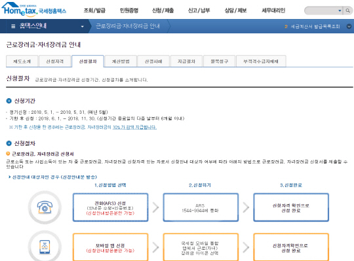
Task: Open the 민원증명 menu
Action: pos(129,10)
